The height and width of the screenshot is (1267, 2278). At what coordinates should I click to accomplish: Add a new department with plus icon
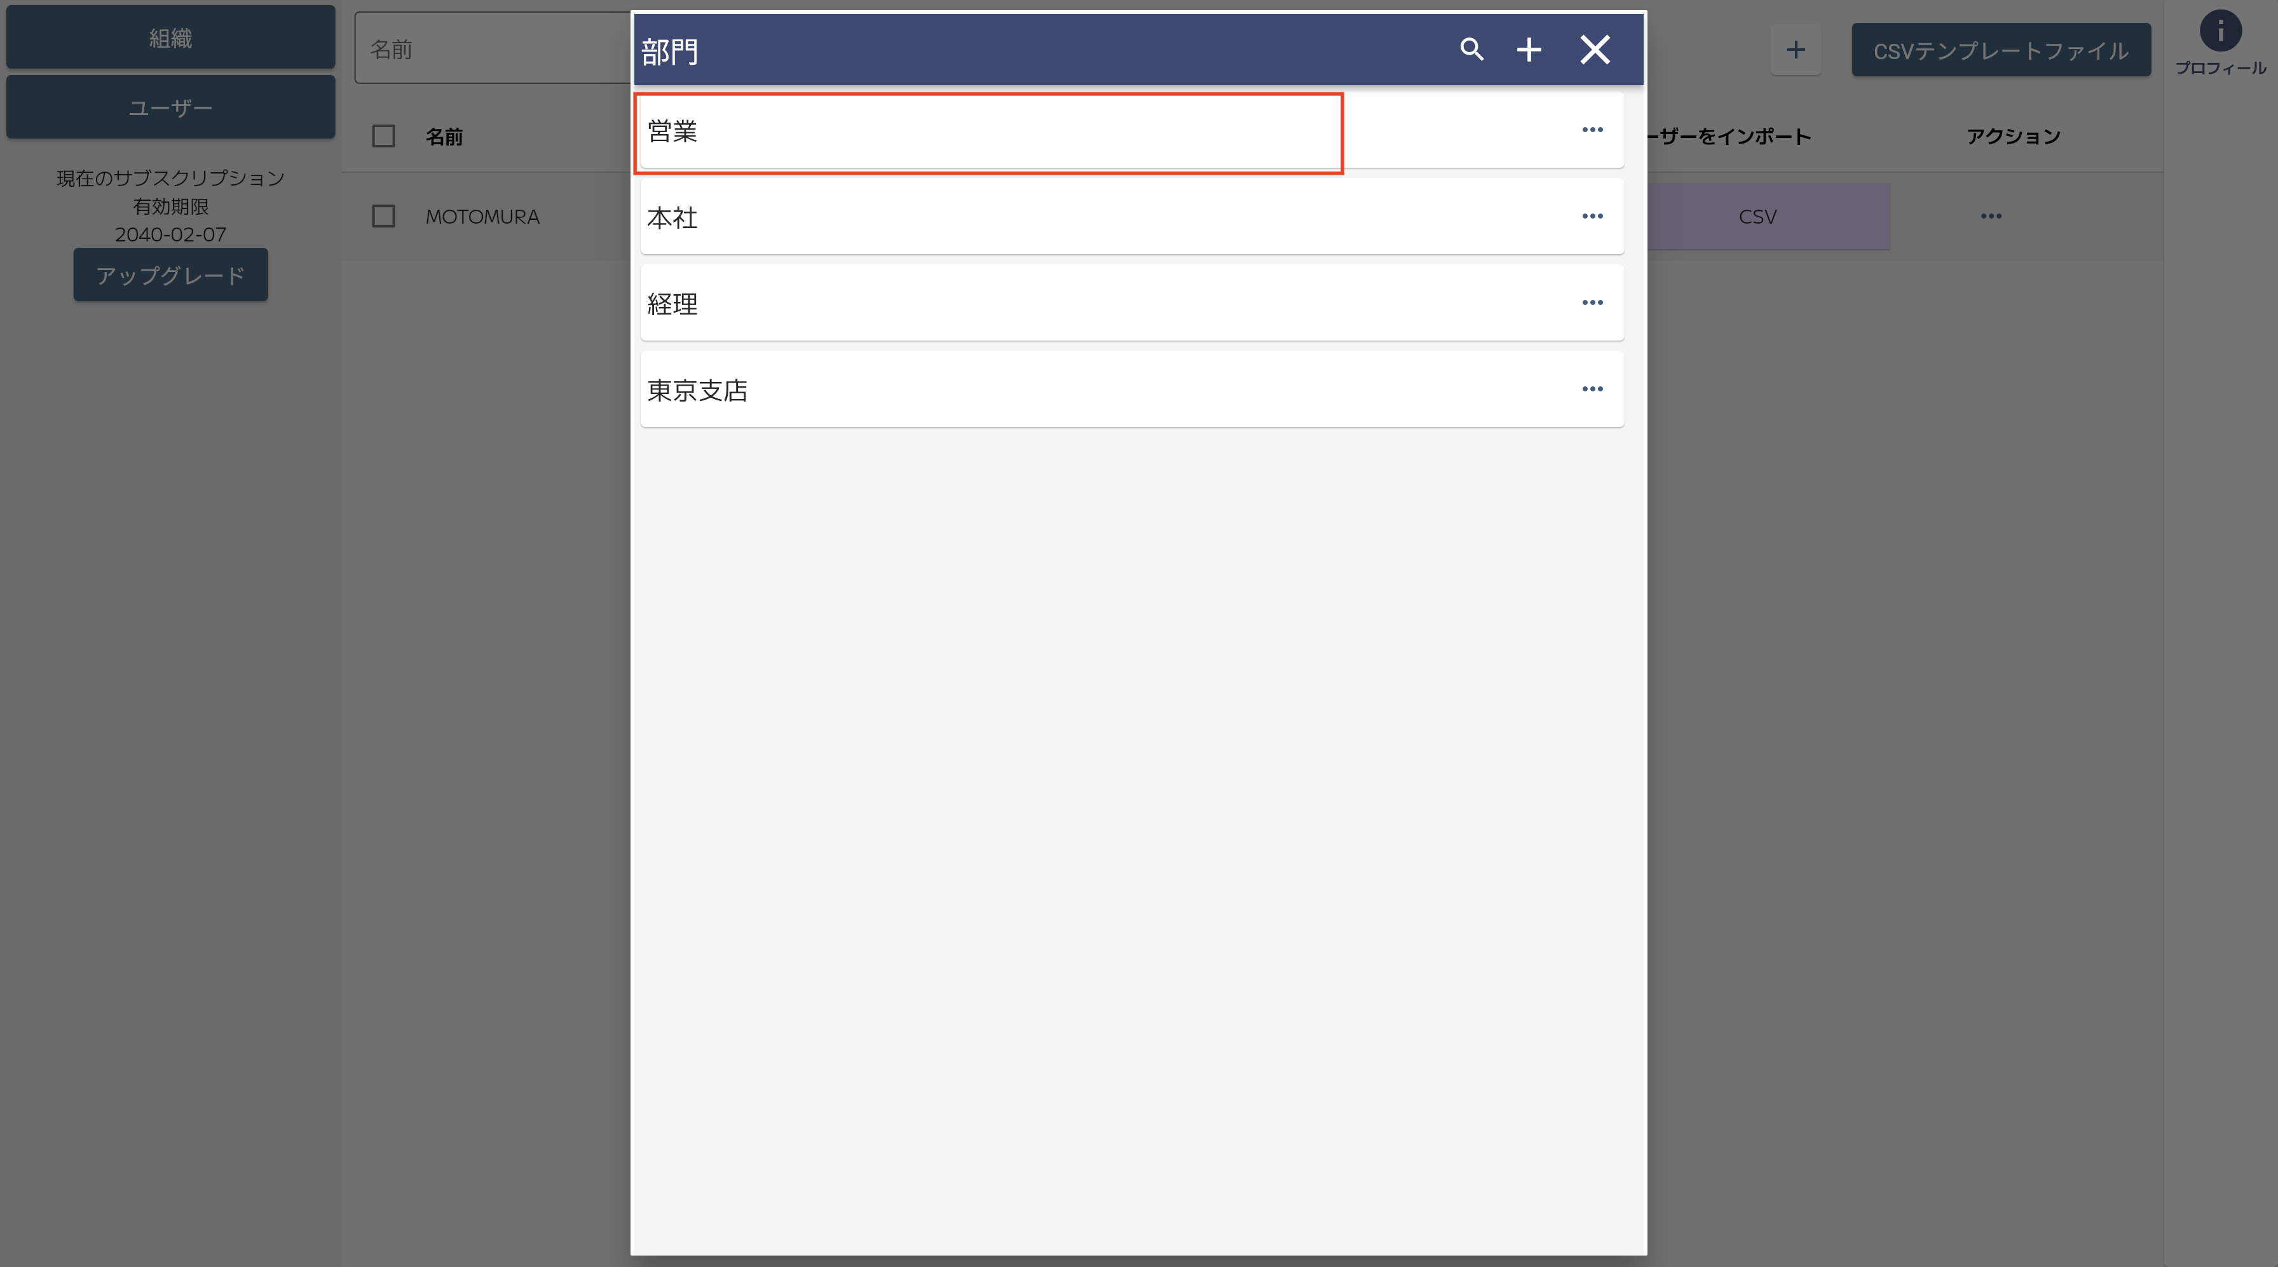point(1529,50)
